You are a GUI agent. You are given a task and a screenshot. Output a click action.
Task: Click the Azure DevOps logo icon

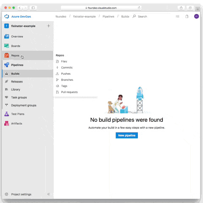click(x=7, y=16)
